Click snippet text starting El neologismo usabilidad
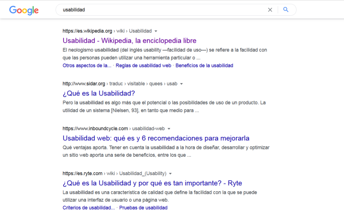344x220 pixels. (x=165, y=54)
